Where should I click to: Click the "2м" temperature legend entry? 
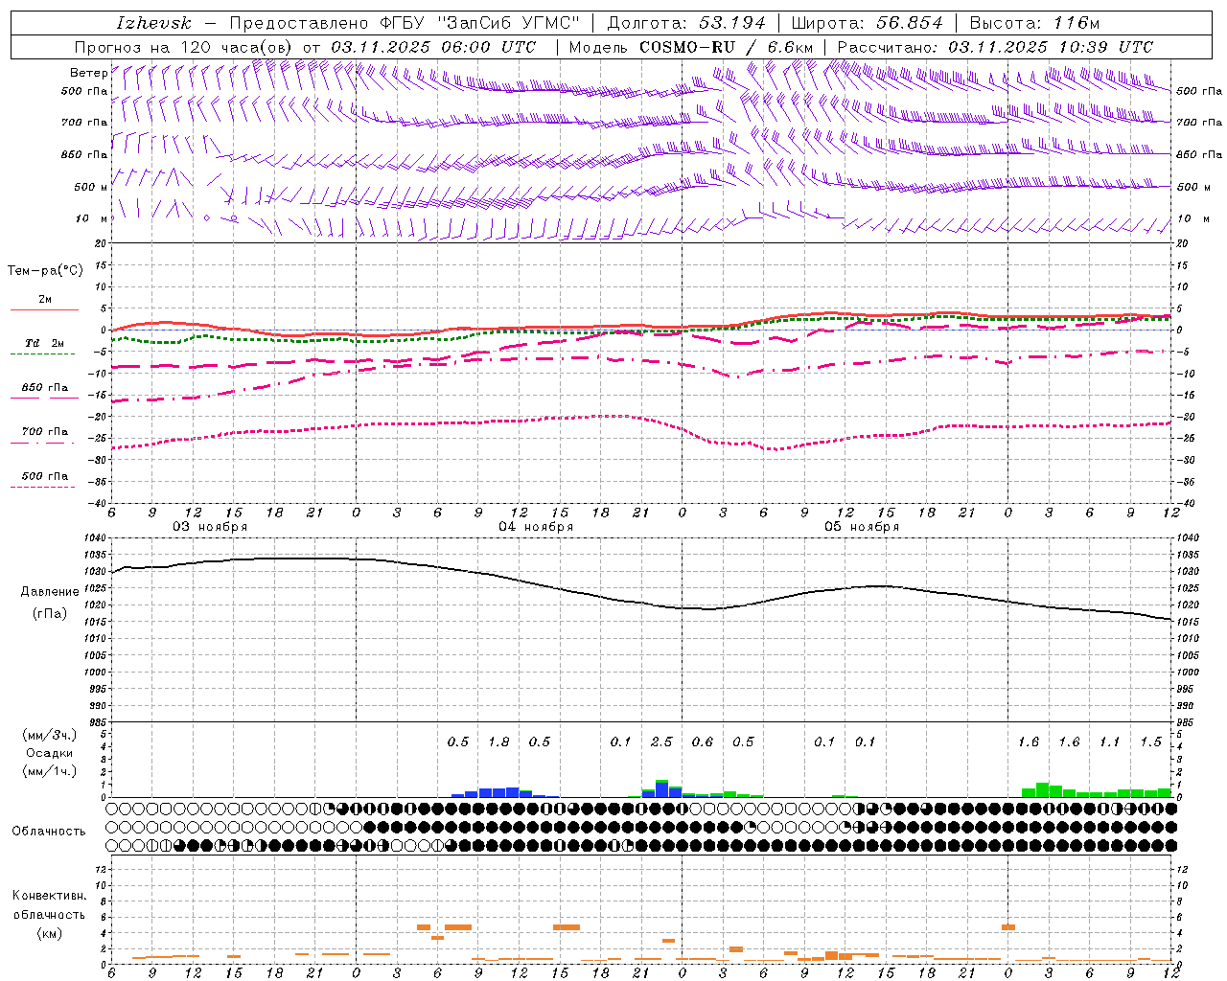(45, 300)
